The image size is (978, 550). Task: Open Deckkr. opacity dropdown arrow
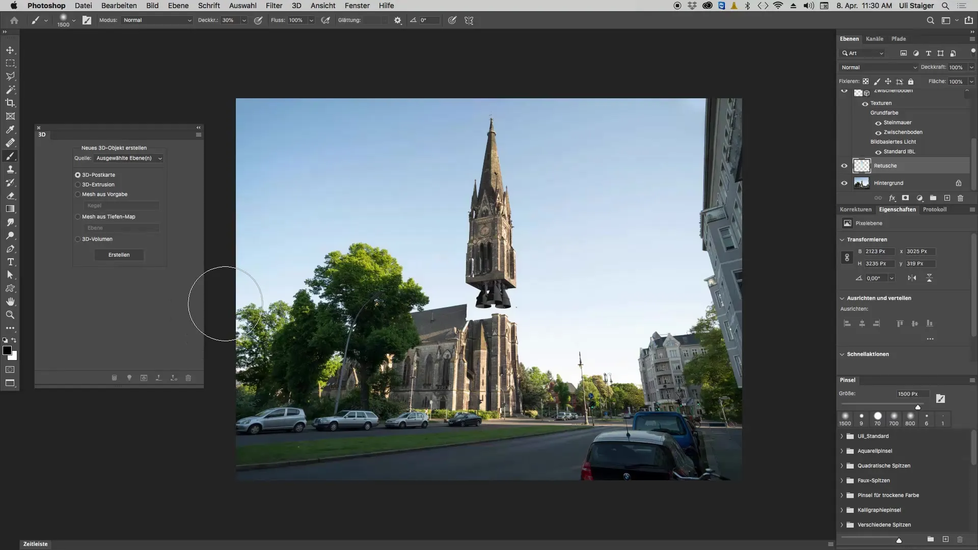click(x=244, y=20)
